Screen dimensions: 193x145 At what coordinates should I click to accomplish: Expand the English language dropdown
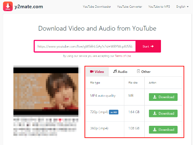coord(182,7)
